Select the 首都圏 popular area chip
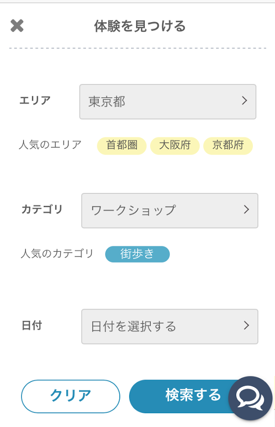The width and height of the screenshot is (275, 427). pos(122,146)
